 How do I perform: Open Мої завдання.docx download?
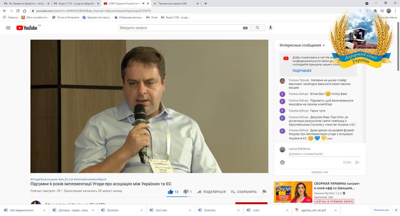[x=22, y=210]
